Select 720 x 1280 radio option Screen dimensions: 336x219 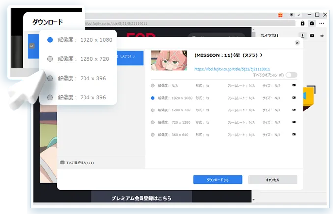[153, 122]
